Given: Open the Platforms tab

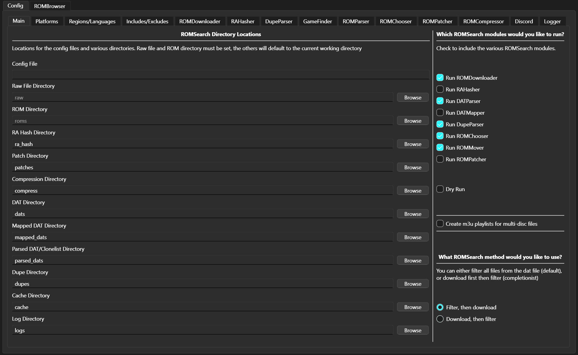Looking at the screenshot, I should point(47,21).
